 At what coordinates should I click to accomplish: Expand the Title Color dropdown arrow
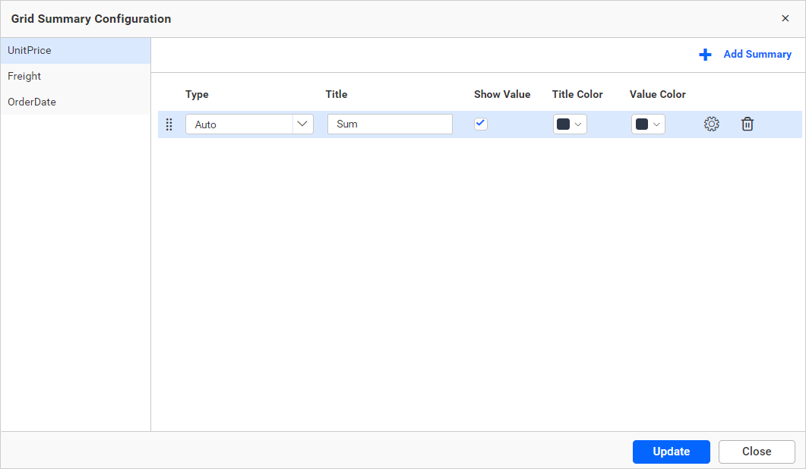click(579, 124)
